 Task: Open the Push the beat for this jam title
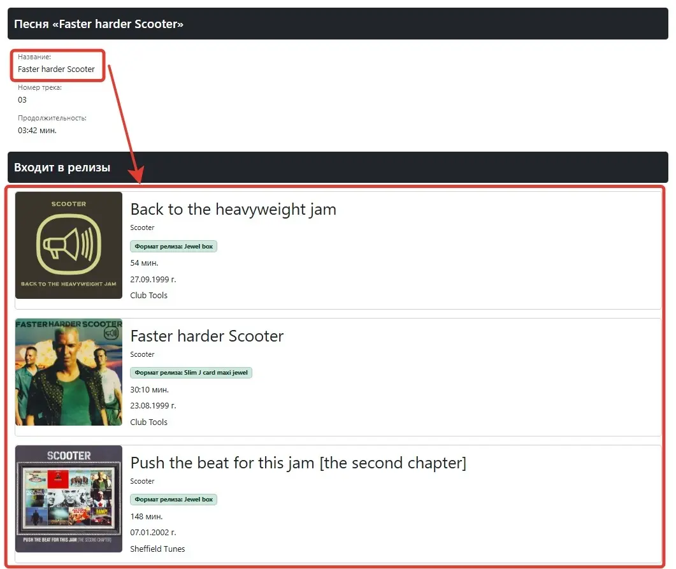(298, 463)
